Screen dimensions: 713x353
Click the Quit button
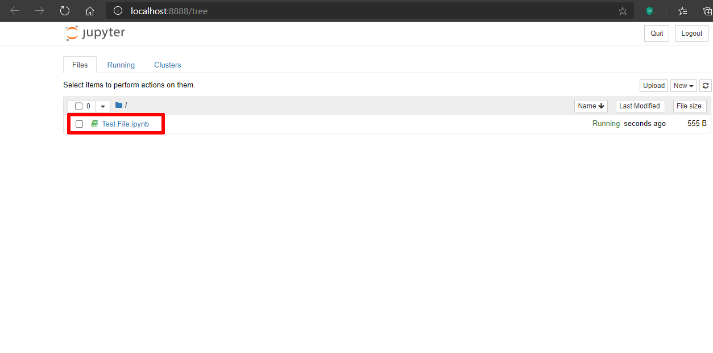(656, 33)
